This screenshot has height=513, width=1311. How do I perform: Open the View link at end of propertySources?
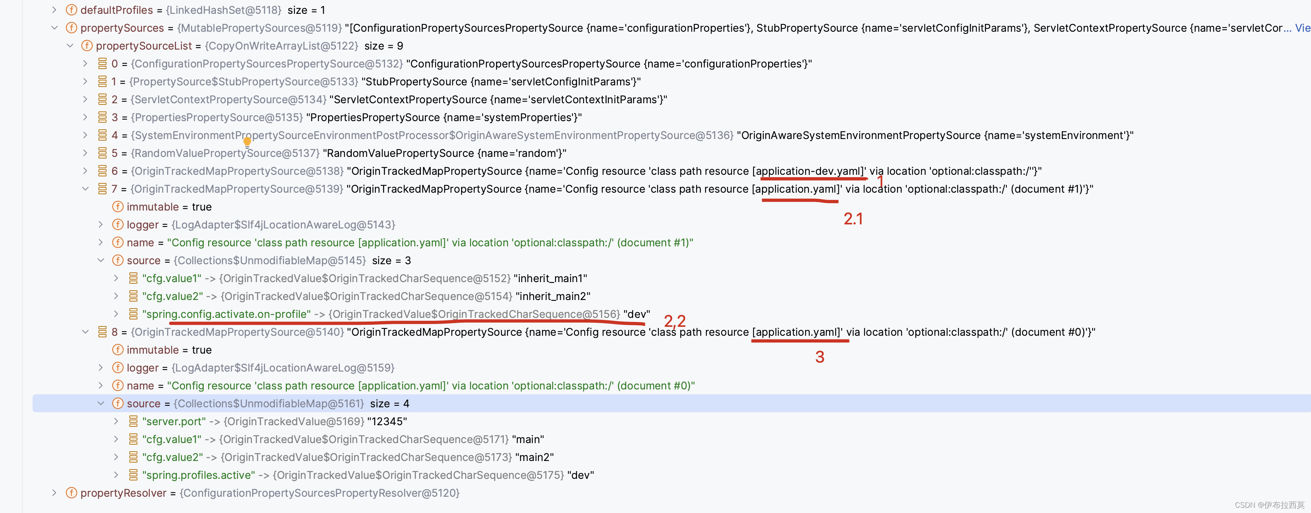click(1303, 28)
